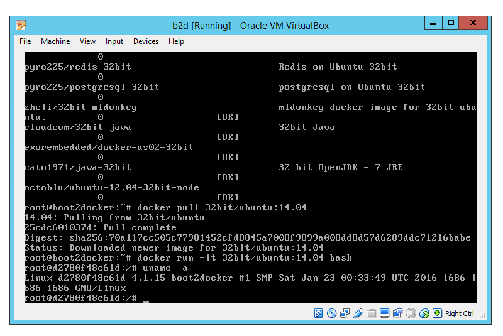Click '686 i686 GNU/Linux' output line
503x336 pixels.
click(75, 288)
